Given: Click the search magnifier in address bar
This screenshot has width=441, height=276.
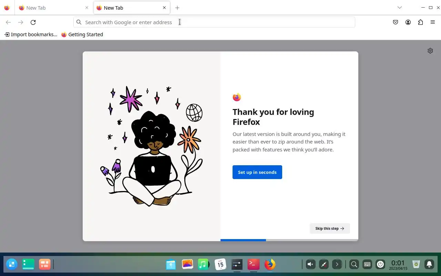Looking at the screenshot, I should coord(79,22).
